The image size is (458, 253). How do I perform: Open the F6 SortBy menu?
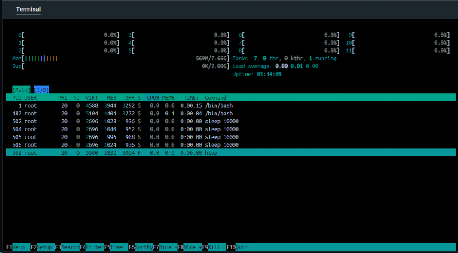(x=141, y=247)
